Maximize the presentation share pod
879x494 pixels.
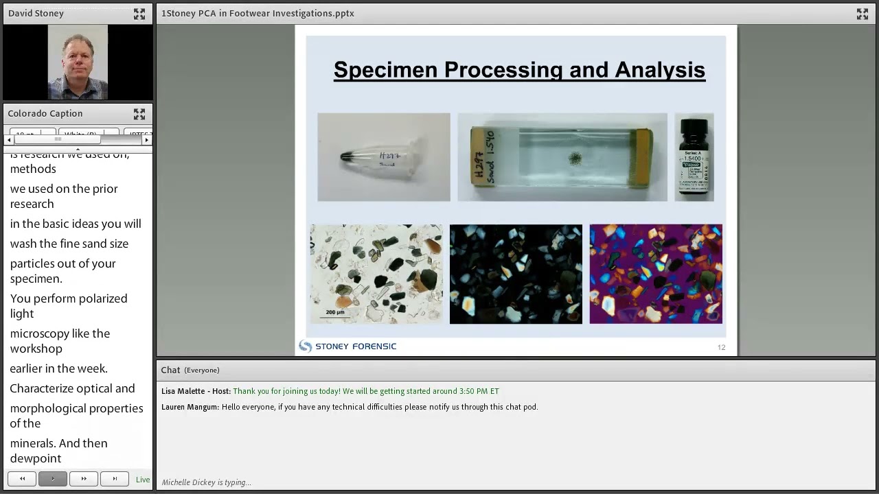(863, 14)
